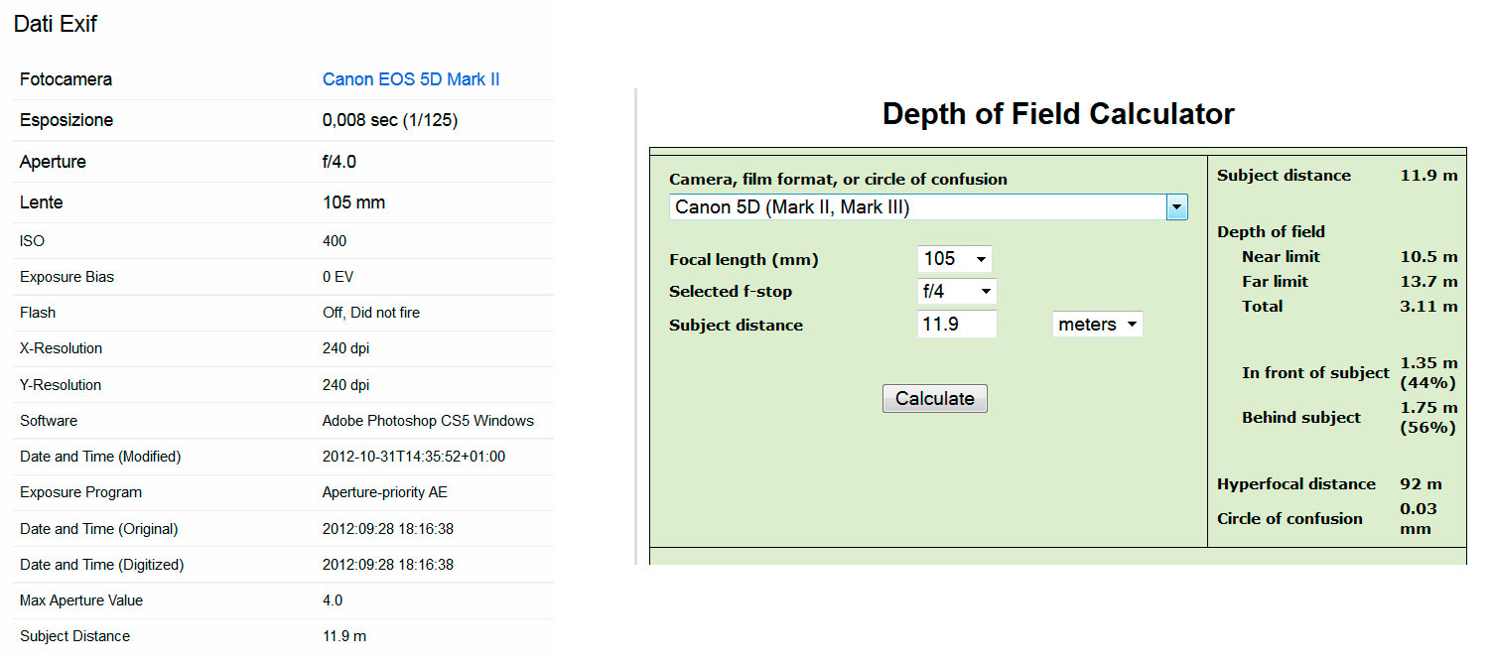Expand the f-stop f/4 dropdown
Screen dimensions: 1494x665
point(957,292)
